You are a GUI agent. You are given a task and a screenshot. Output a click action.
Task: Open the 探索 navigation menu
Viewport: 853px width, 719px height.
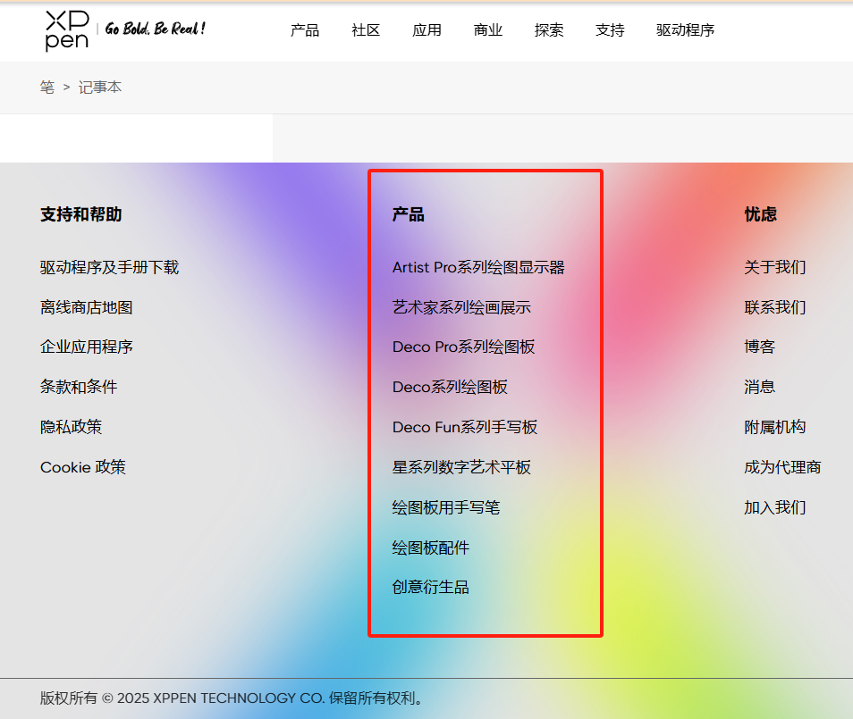tap(548, 30)
